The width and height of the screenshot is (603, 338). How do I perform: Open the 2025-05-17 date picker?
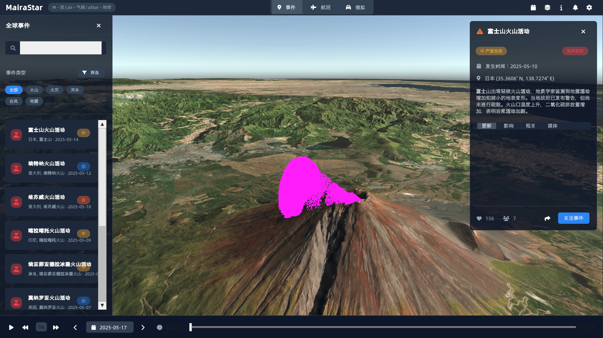[x=110, y=327]
